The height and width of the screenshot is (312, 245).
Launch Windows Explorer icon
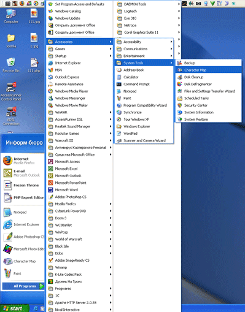pos(119,126)
